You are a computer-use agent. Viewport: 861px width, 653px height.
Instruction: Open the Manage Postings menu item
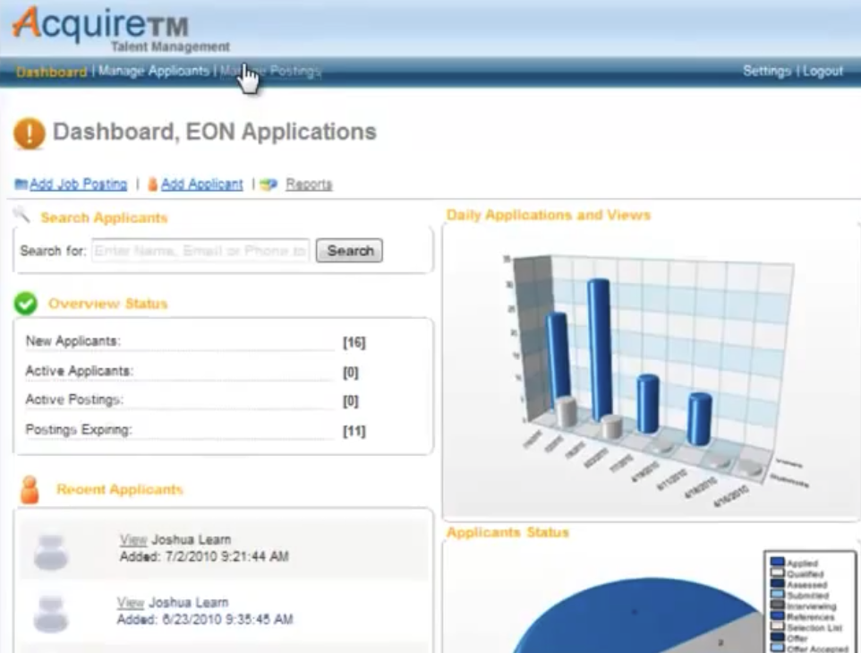270,71
